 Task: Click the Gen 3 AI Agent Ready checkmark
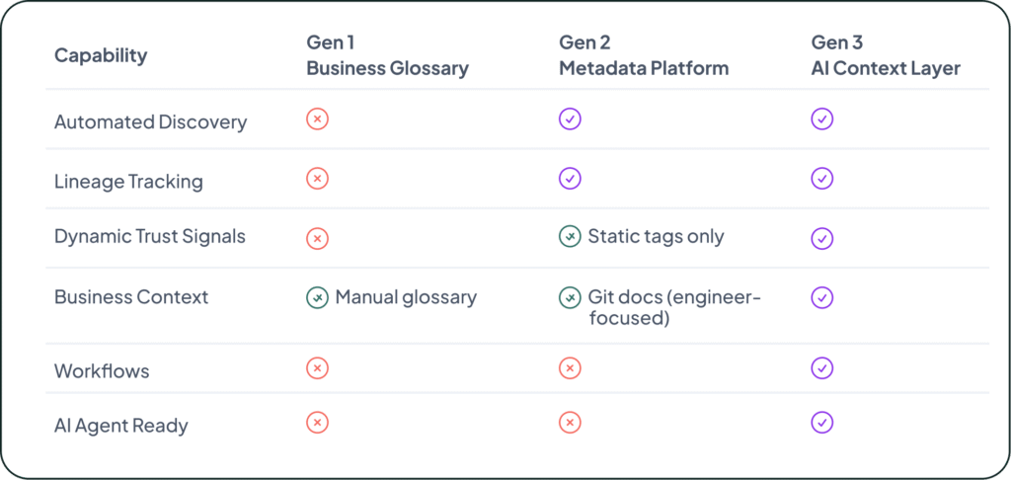(x=821, y=423)
